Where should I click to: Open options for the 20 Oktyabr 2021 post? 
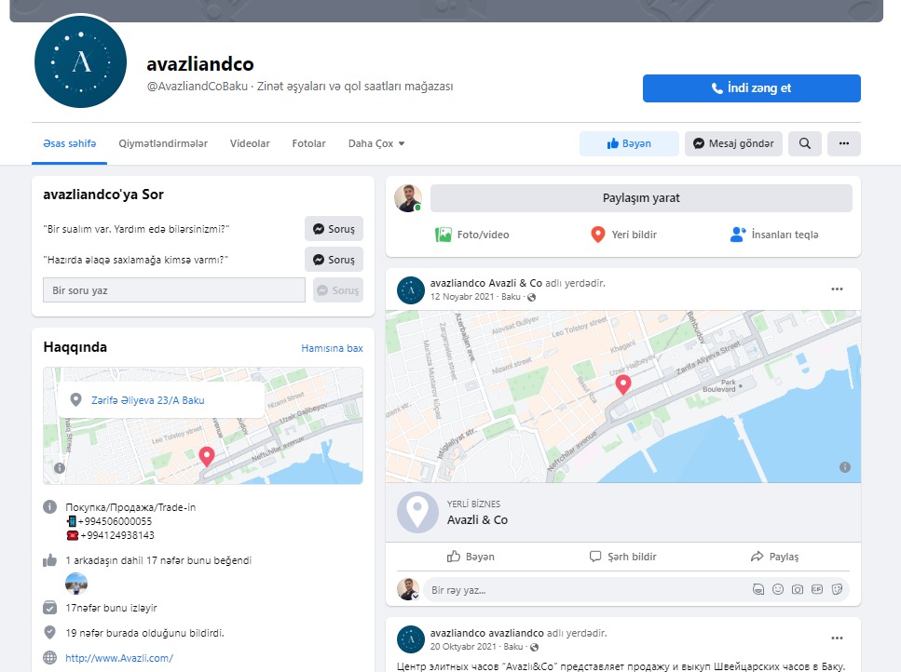click(x=837, y=638)
